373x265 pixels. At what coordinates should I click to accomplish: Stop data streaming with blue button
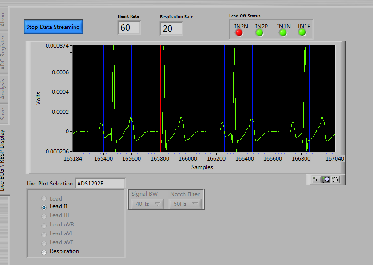pos(53,27)
